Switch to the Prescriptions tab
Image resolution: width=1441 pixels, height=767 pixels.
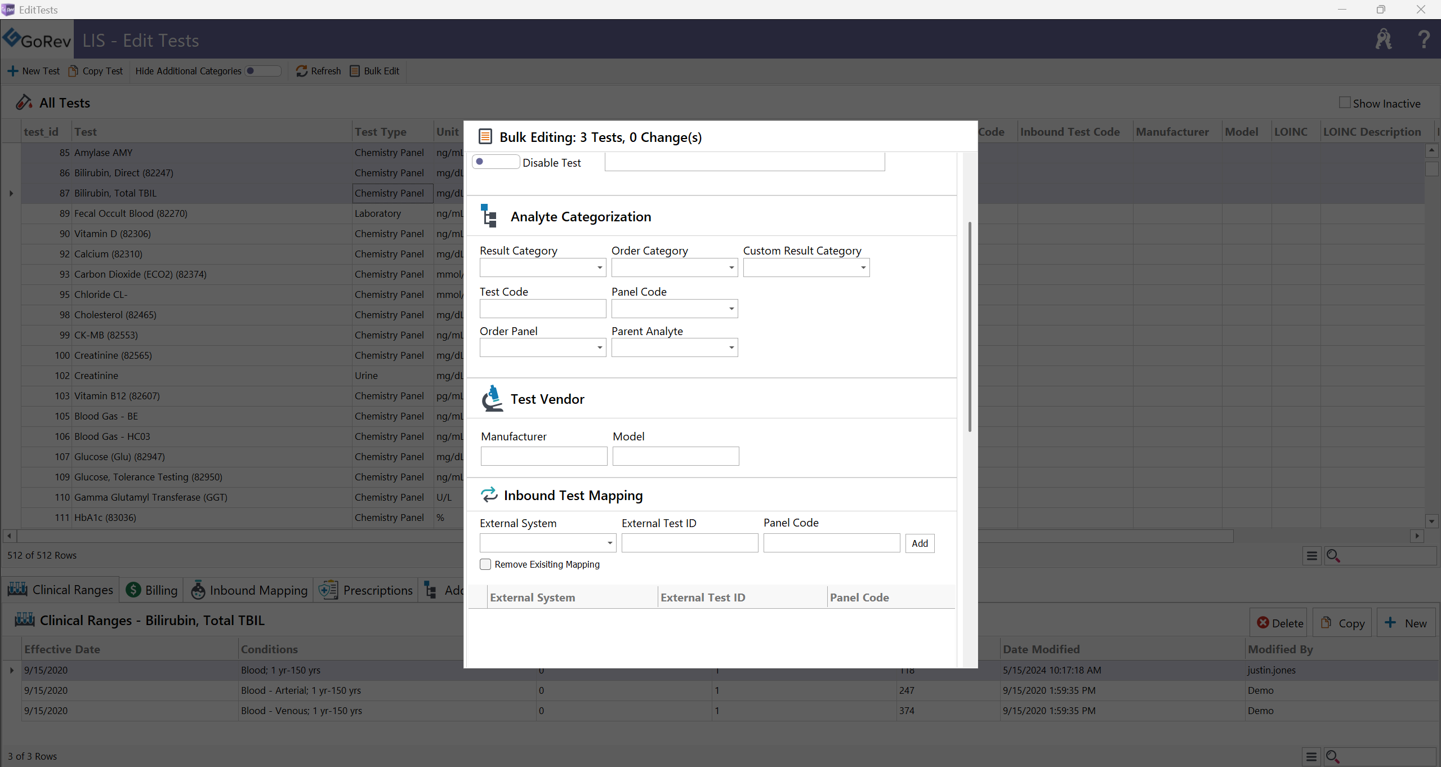365,590
